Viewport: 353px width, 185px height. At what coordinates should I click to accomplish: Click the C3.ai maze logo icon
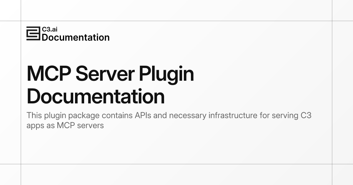pos(33,33)
